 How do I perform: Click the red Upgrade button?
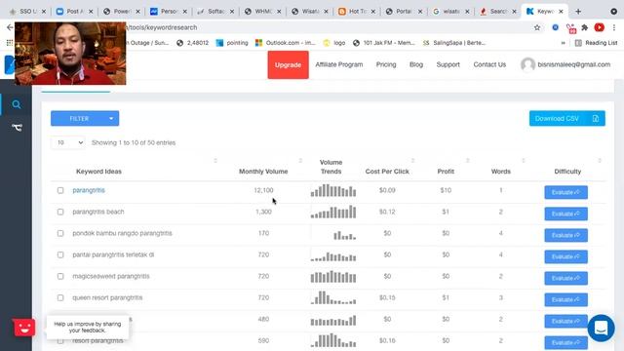click(x=289, y=65)
